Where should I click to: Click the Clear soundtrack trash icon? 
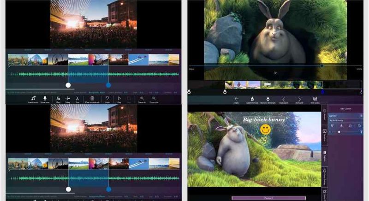pos(92,98)
